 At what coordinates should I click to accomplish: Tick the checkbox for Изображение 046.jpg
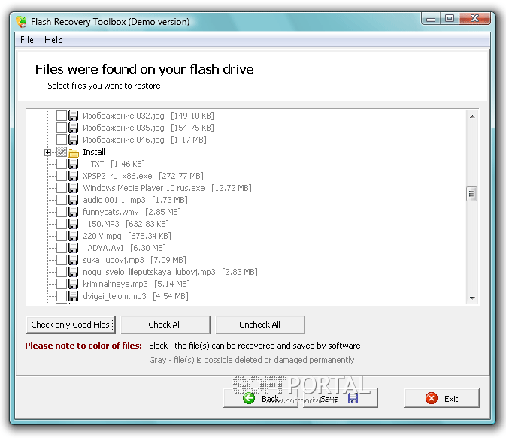tap(62, 140)
